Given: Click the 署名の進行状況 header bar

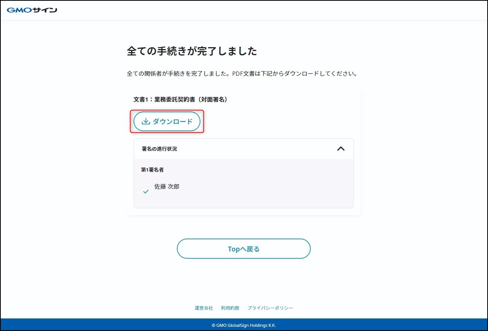Looking at the screenshot, I should 243,149.
